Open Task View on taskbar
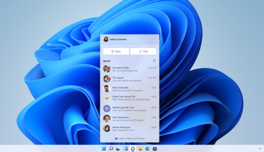 [118, 149]
